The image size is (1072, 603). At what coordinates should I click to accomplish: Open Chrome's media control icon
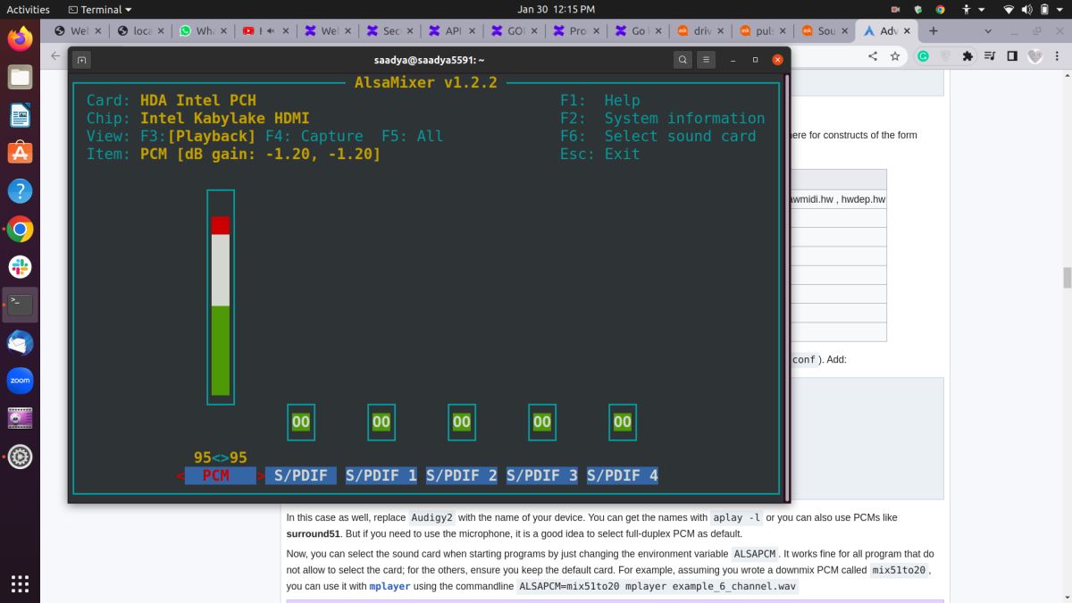coord(990,55)
